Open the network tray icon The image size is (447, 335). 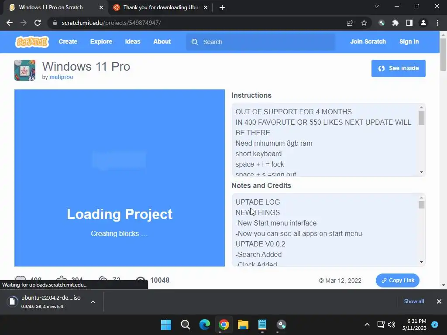coord(381,325)
